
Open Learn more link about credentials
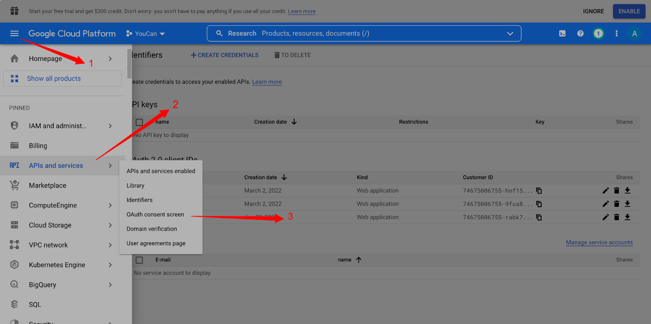click(x=267, y=82)
